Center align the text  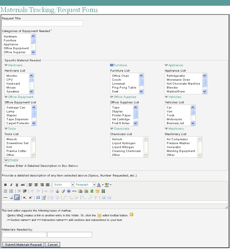click(x=36, y=185)
